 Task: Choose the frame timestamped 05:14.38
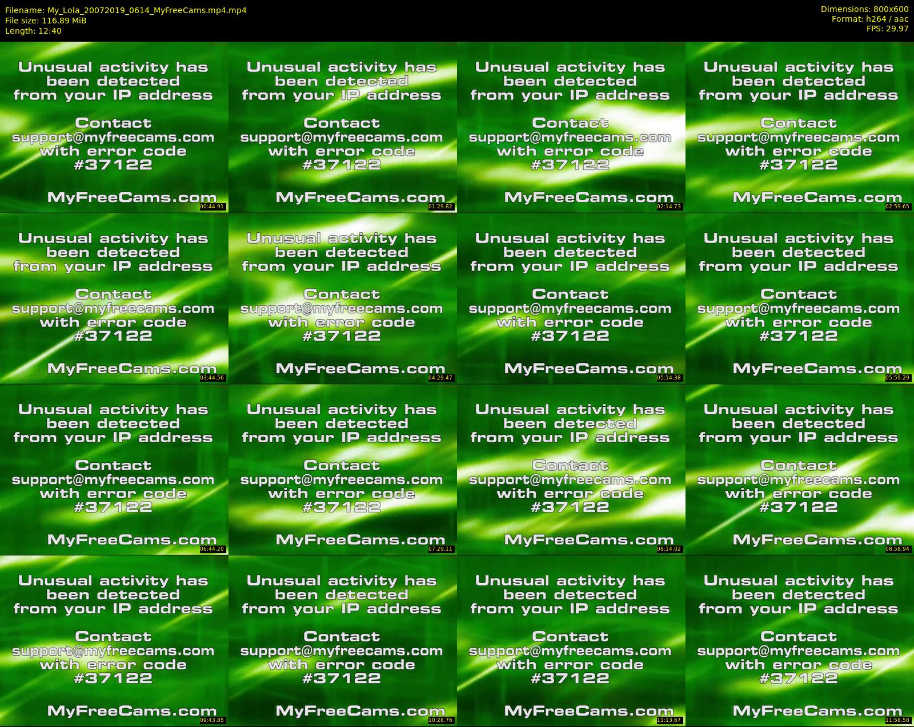coord(571,298)
